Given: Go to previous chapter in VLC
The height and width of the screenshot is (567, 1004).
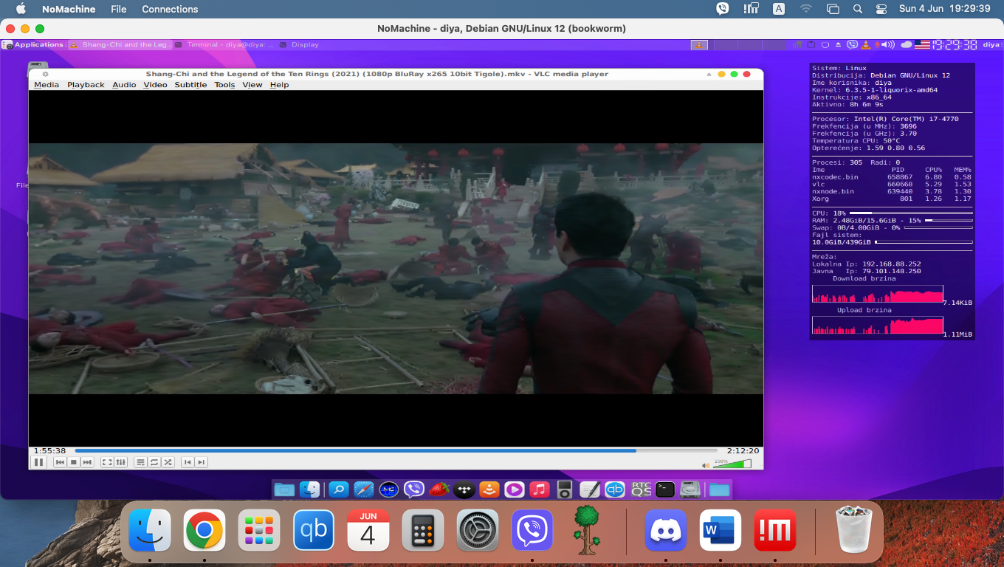Looking at the screenshot, I should tap(188, 462).
